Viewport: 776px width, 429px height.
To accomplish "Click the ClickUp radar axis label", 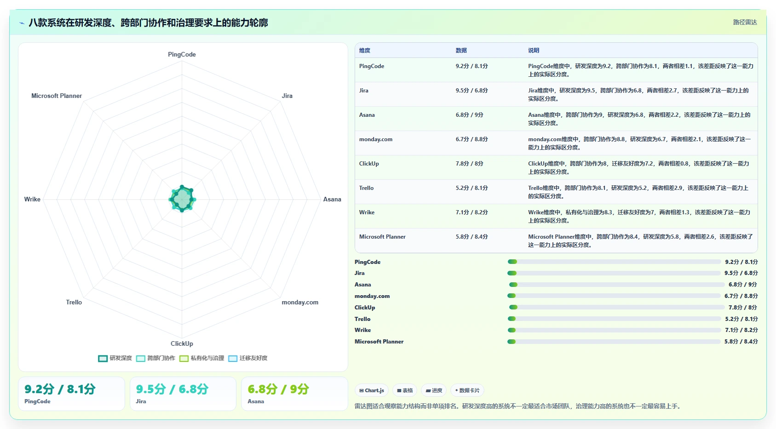I will pyautogui.click(x=182, y=343).
